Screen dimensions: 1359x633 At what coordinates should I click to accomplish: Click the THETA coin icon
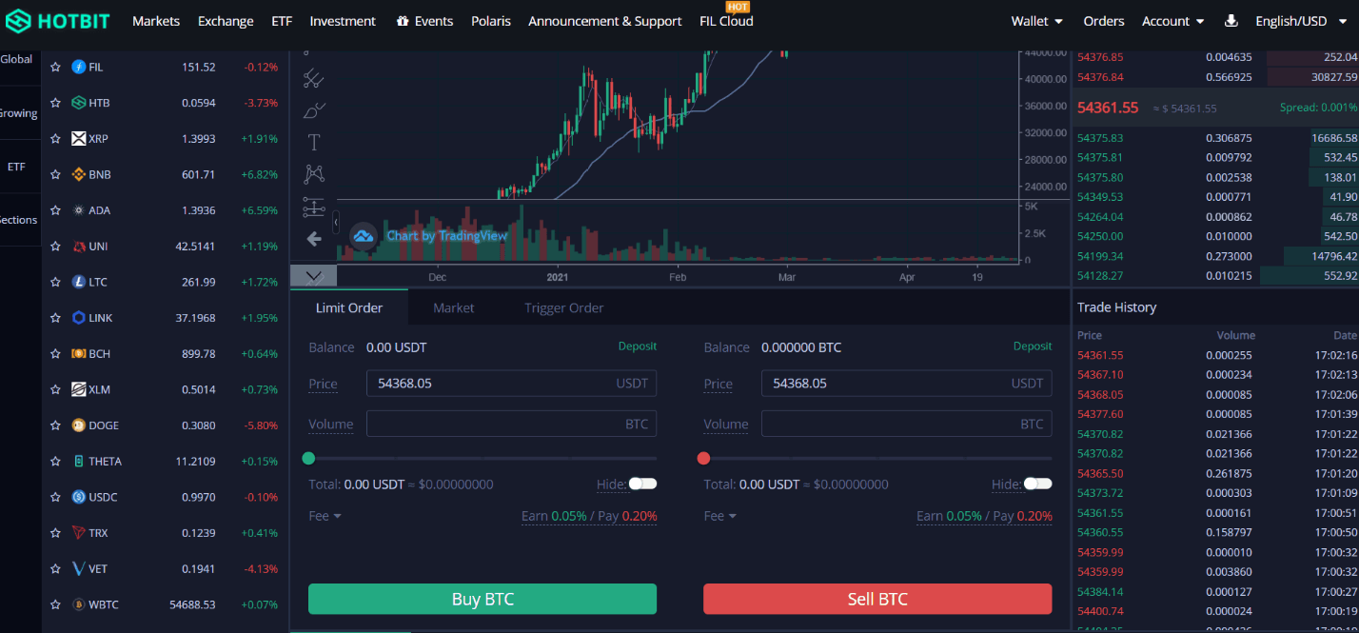[79, 462]
